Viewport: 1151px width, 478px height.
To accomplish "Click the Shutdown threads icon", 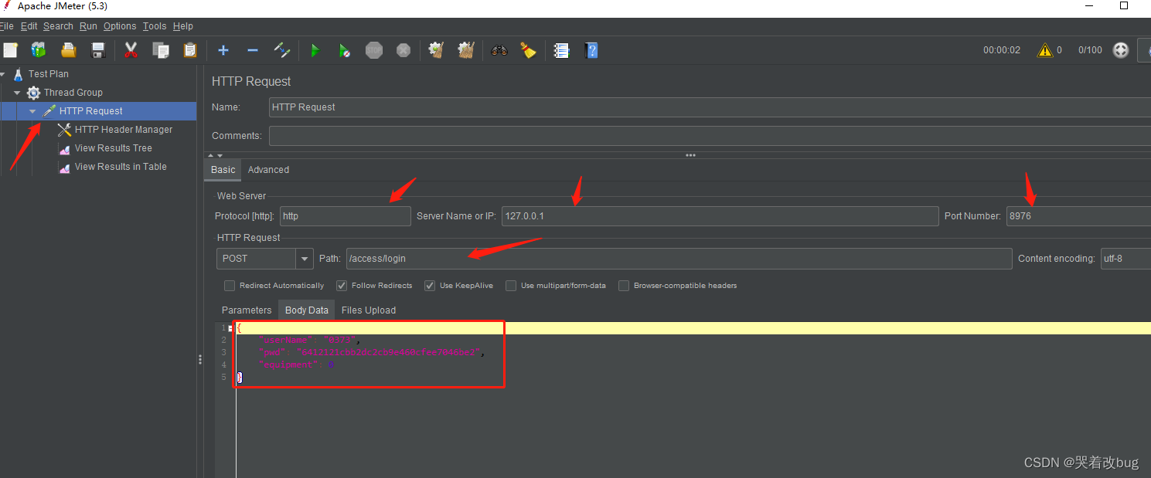I will 404,50.
